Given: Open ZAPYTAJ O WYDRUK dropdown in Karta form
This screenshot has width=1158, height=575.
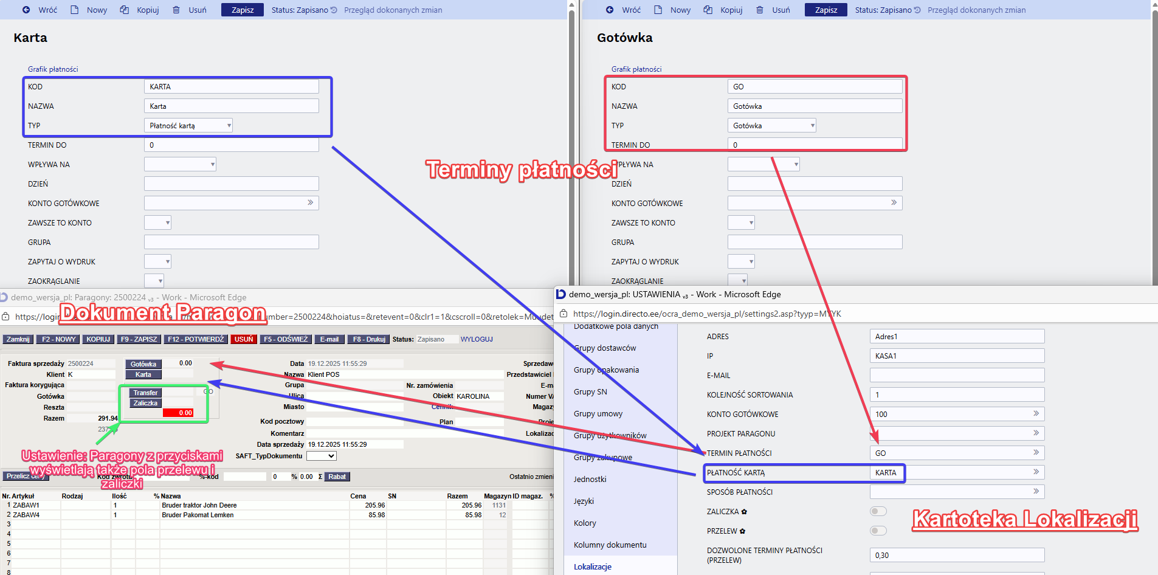Looking at the screenshot, I should click(157, 261).
